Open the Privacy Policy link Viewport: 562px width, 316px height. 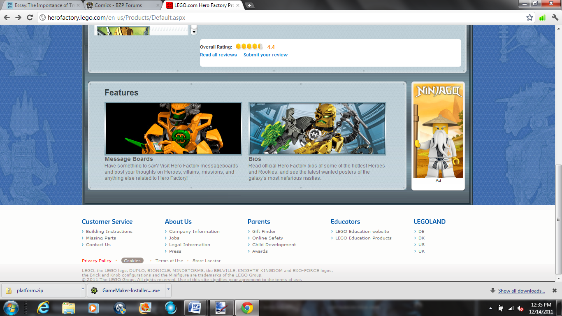coord(97,261)
